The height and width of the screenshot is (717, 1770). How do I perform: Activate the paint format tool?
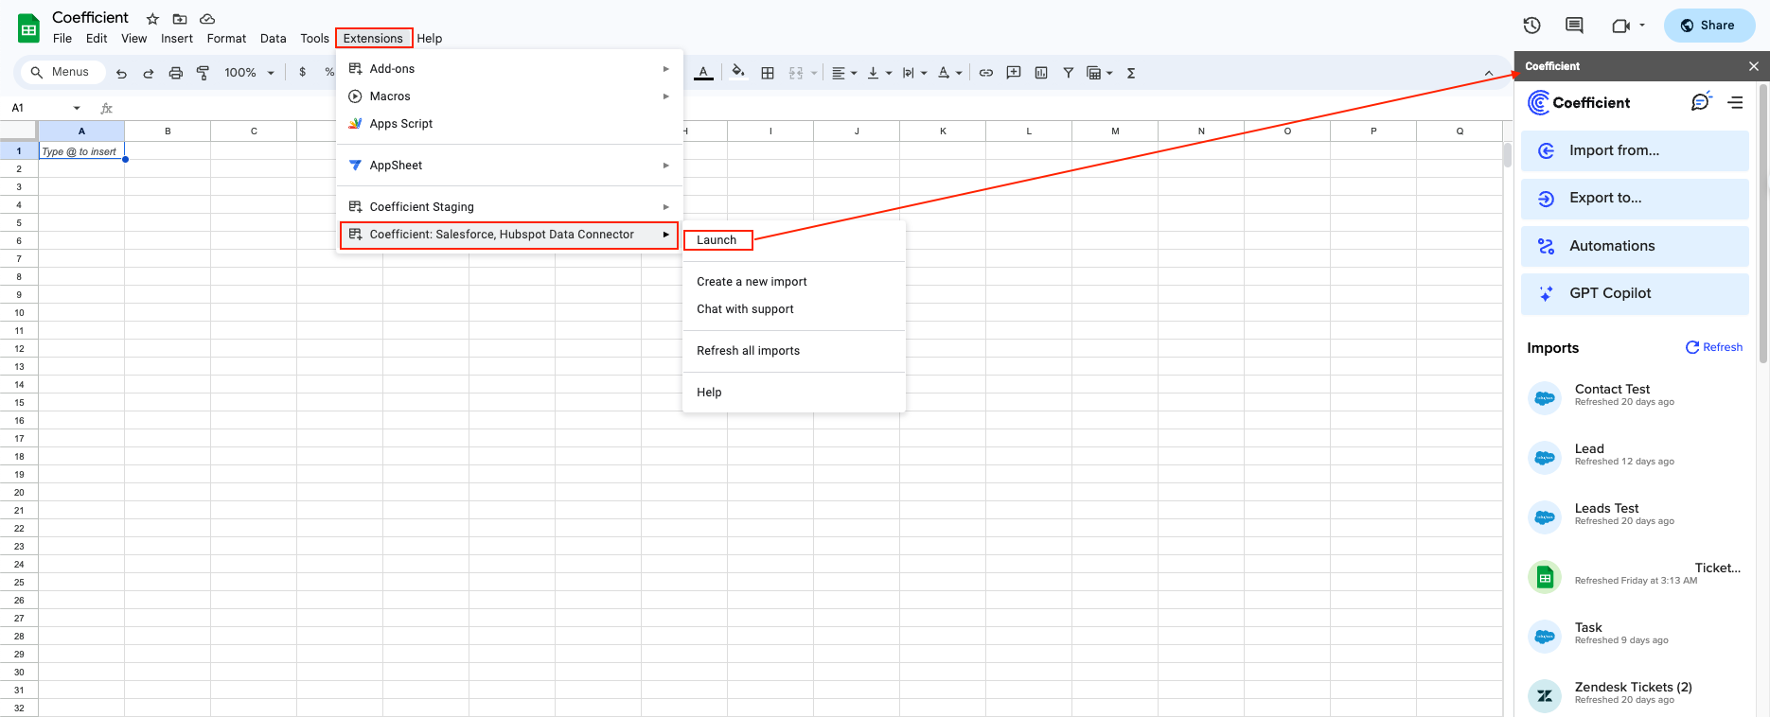point(203,73)
